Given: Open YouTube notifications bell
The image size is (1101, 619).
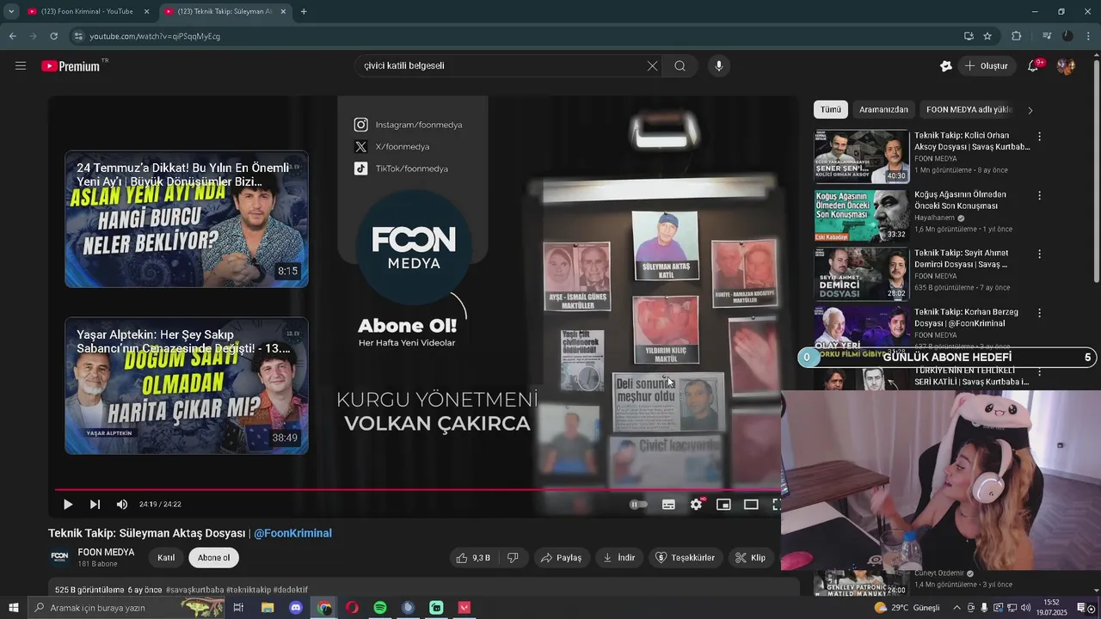Looking at the screenshot, I should click(x=1034, y=66).
